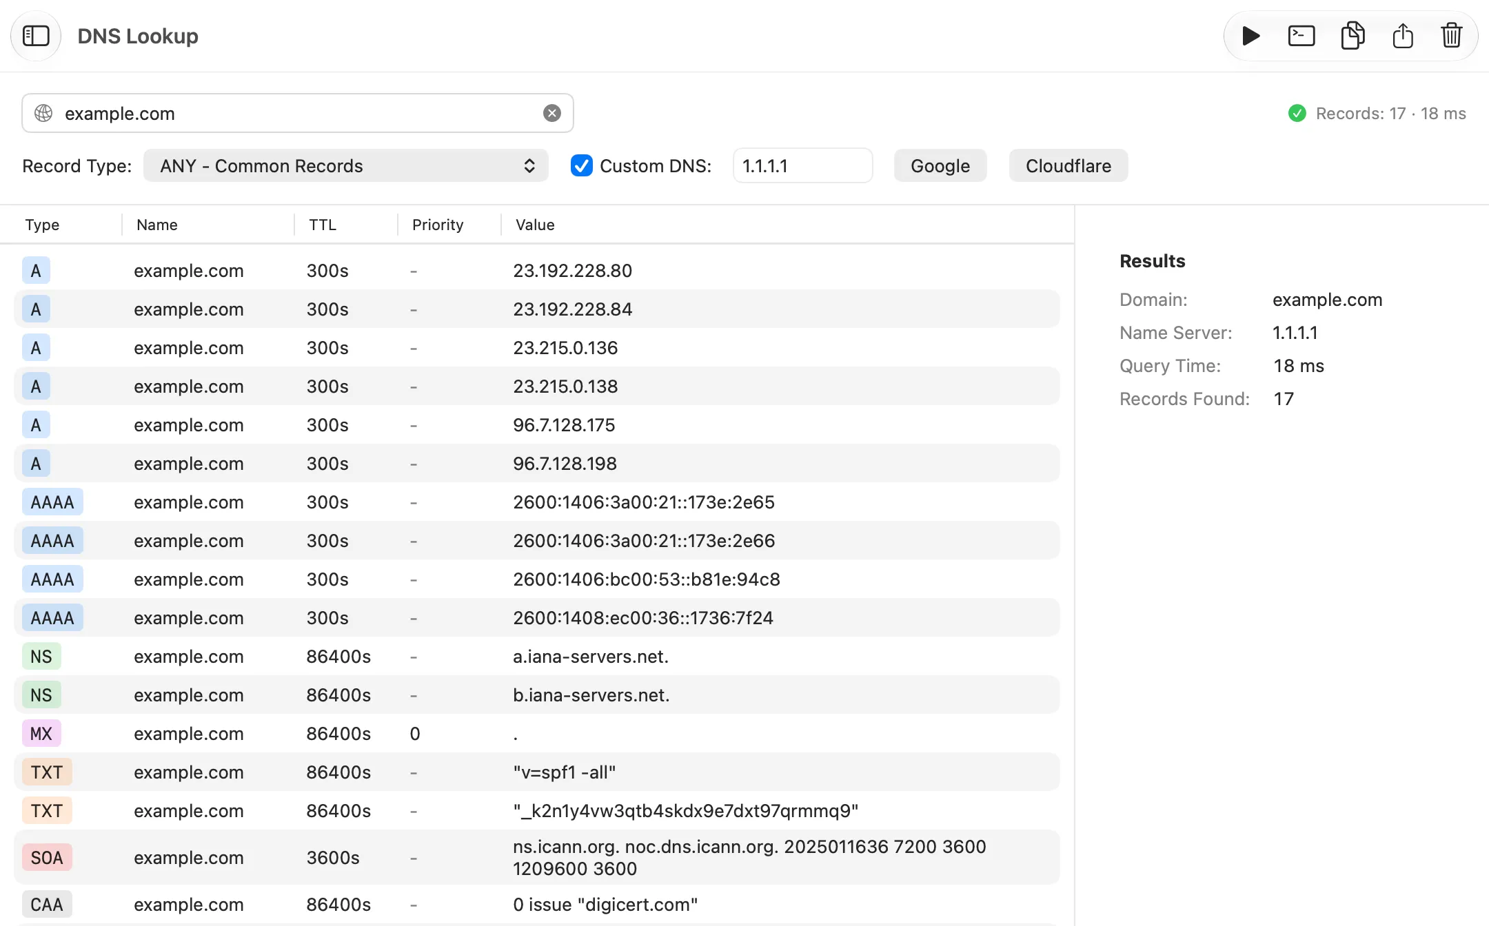
Task: Select the A record 23.192.228.84
Action: pyautogui.click(x=537, y=309)
